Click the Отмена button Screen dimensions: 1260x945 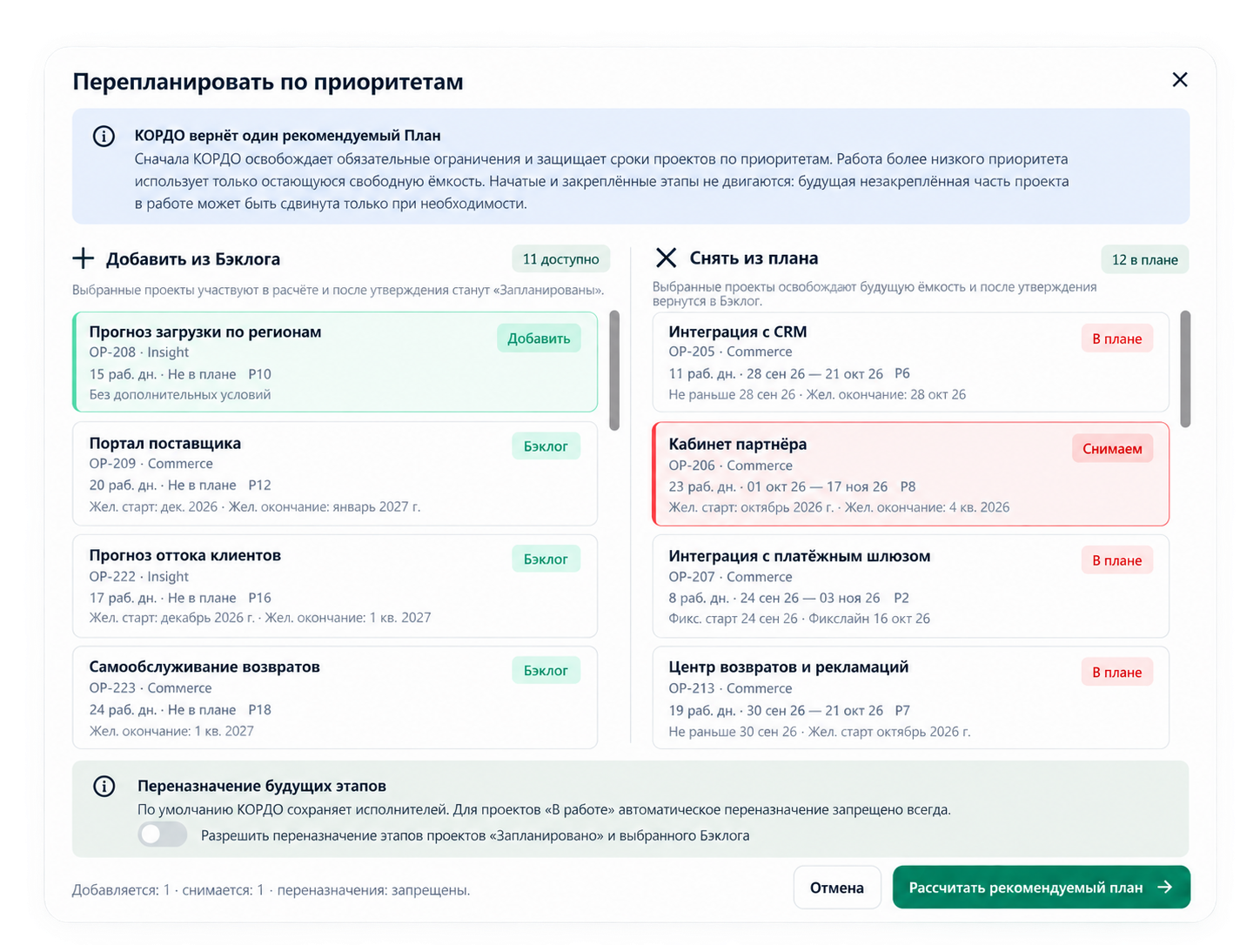pos(837,888)
